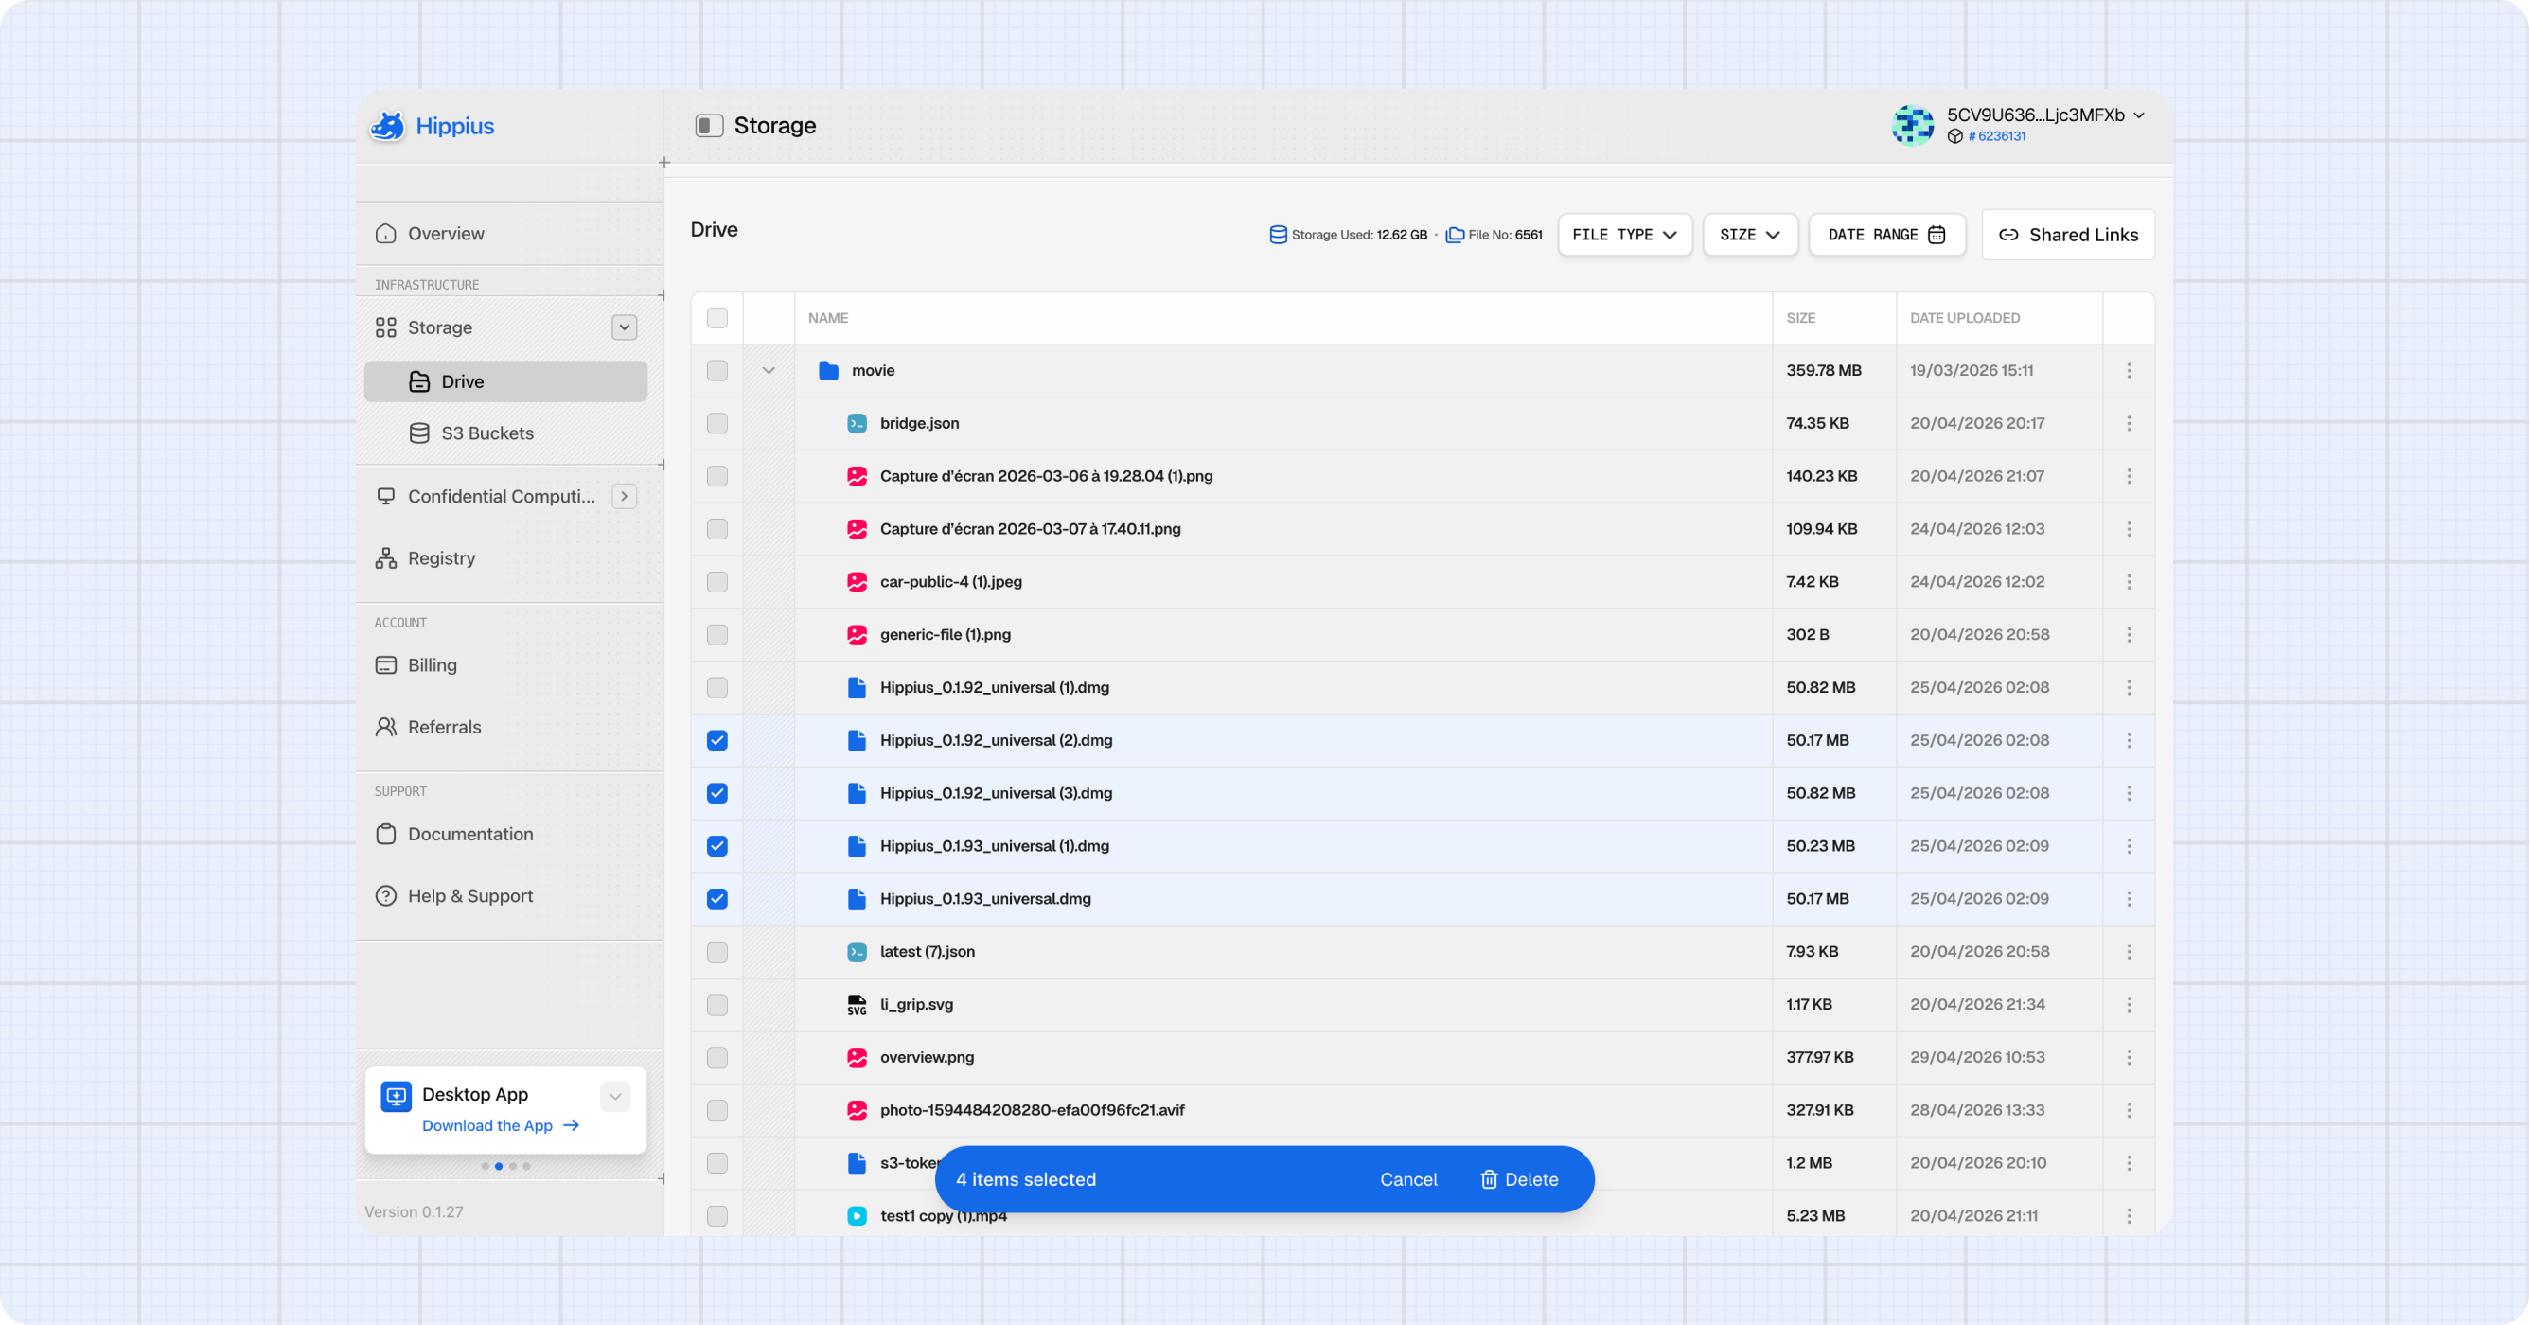This screenshot has width=2529, height=1325.
Task: Open the FILE TYPE filter dropdown
Action: [x=1625, y=235]
